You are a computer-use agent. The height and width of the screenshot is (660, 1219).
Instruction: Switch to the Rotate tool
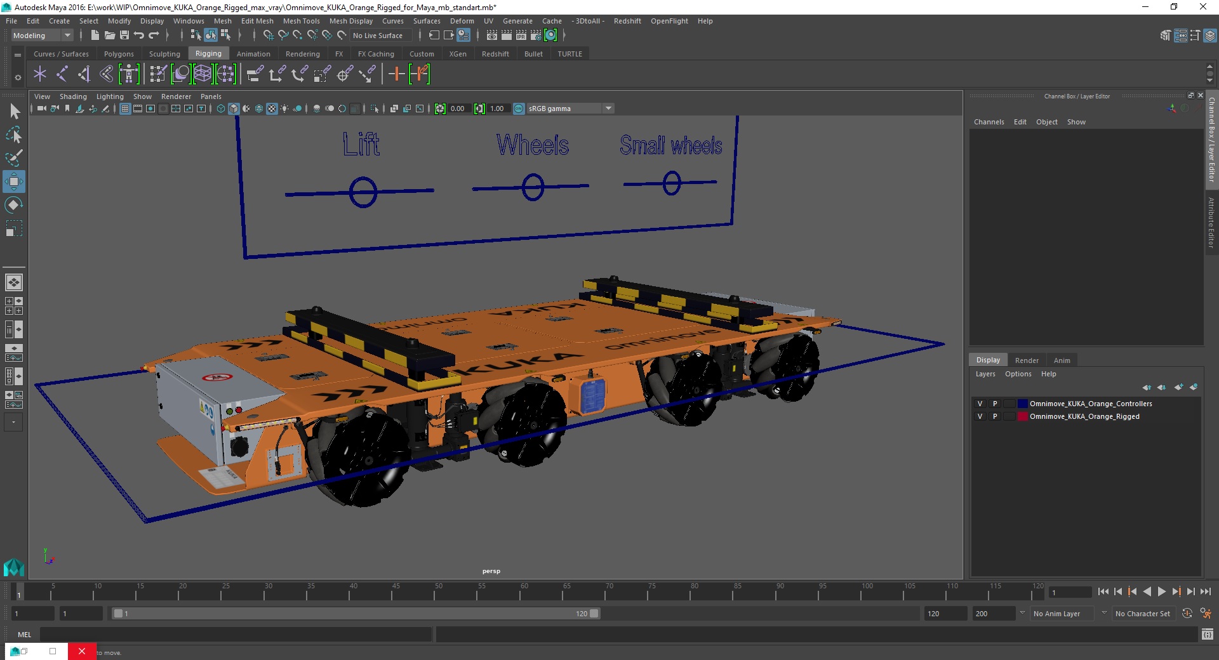pos(14,205)
